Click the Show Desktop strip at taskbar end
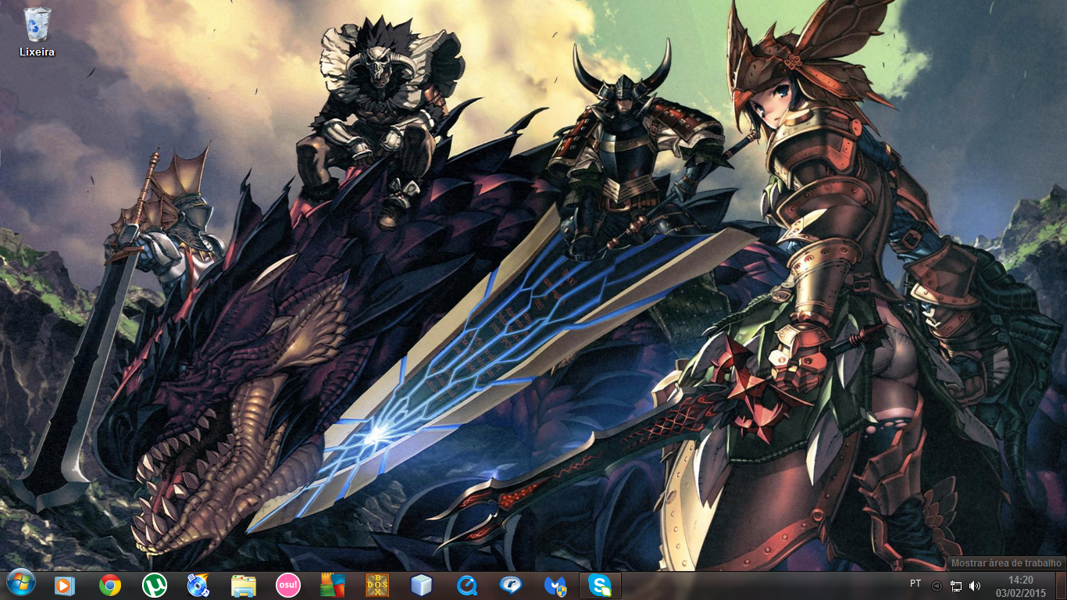 coord(1061,585)
